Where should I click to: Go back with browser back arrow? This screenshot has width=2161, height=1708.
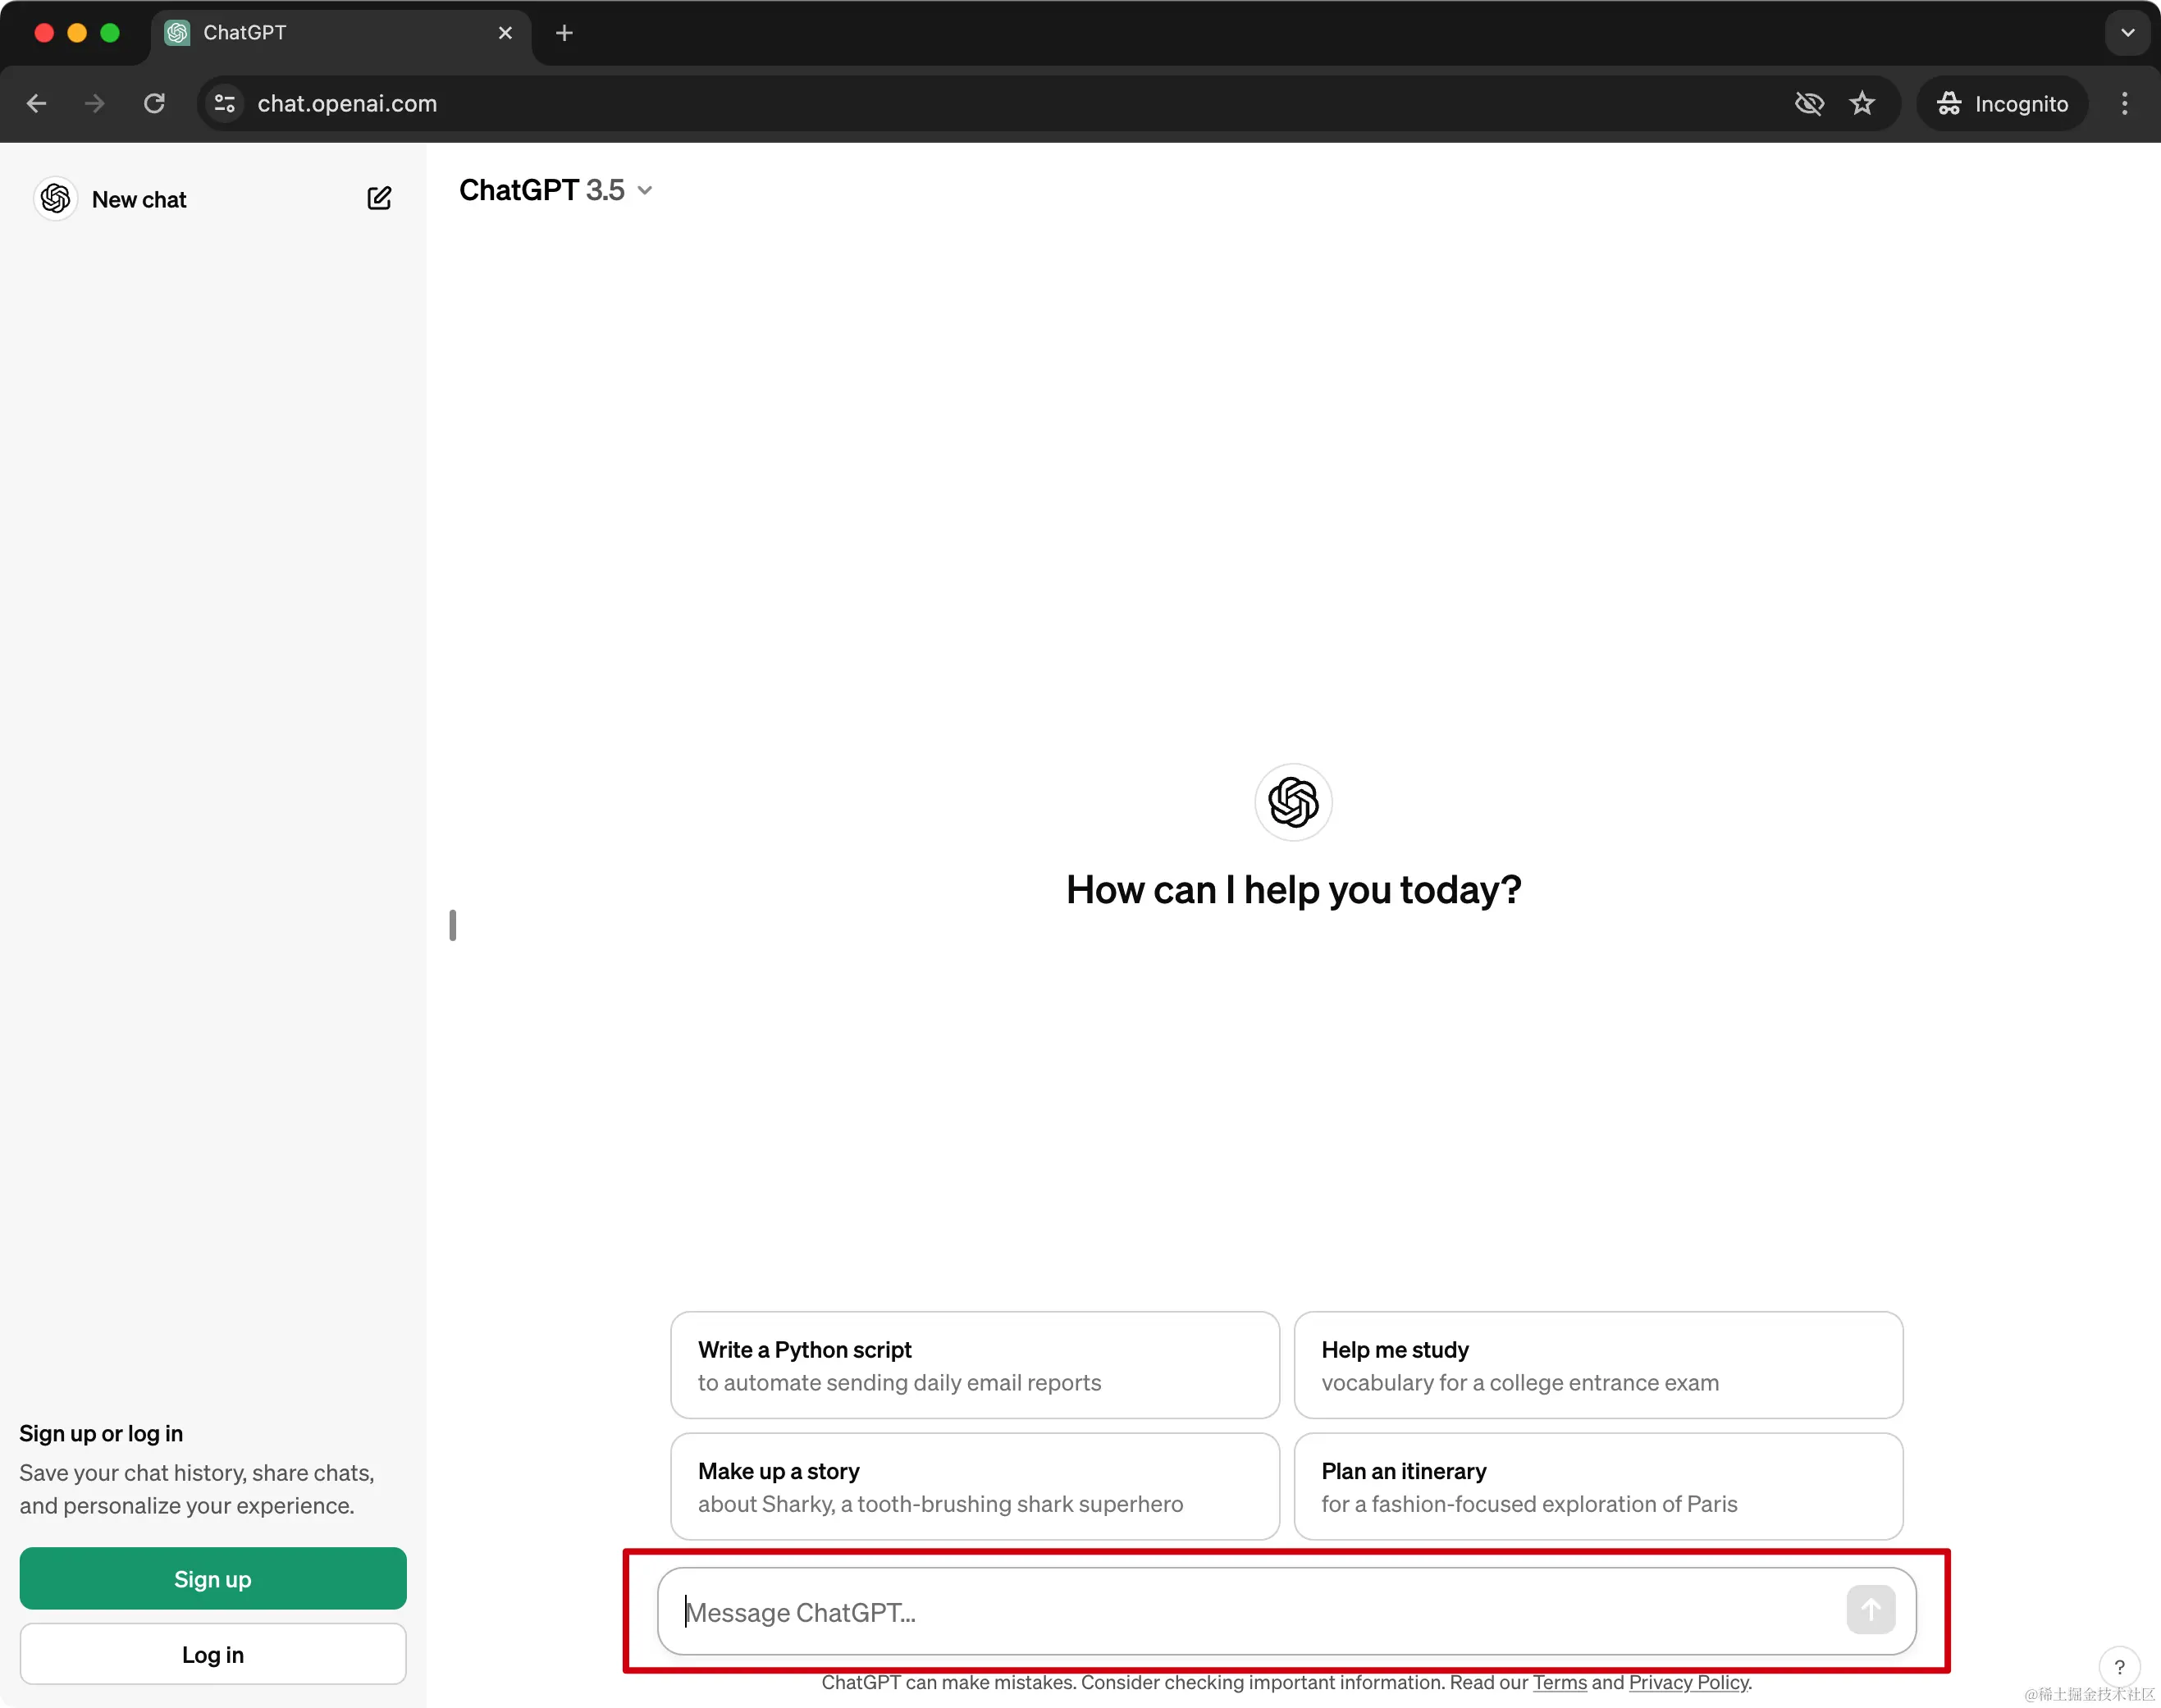pos(37,103)
